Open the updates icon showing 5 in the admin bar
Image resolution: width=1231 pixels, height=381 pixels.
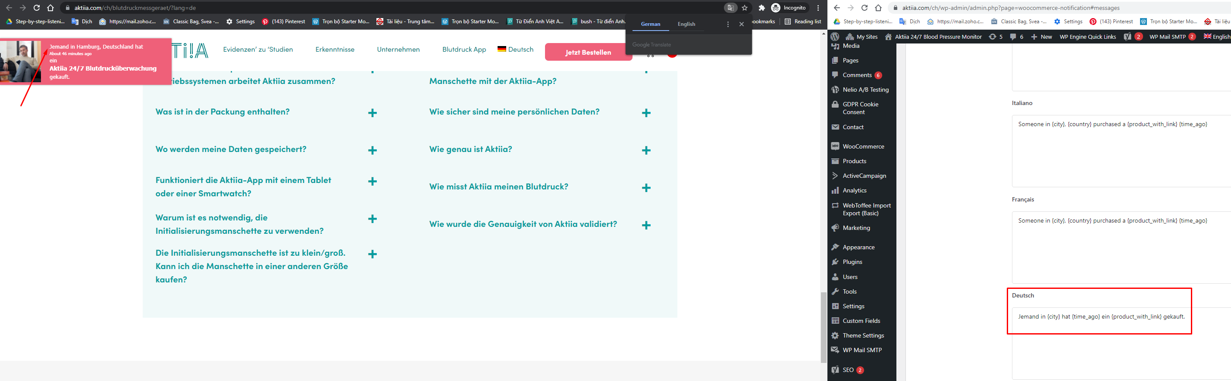(x=996, y=37)
